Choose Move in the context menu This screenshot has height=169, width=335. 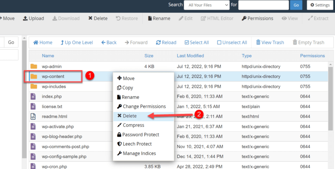(x=143, y=78)
